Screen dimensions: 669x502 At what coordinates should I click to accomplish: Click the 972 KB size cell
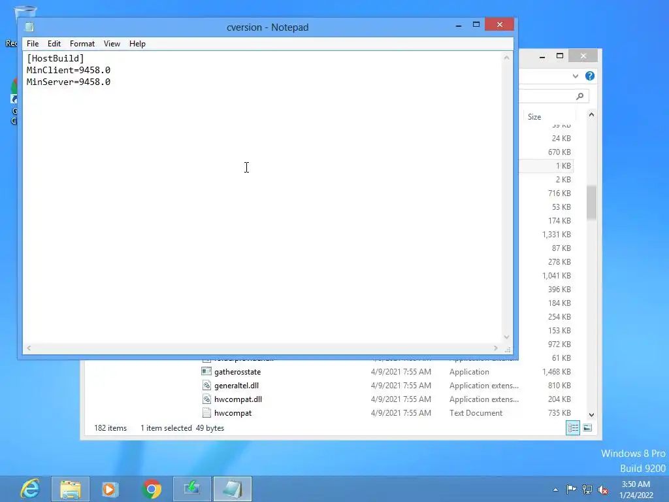coord(559,344)
